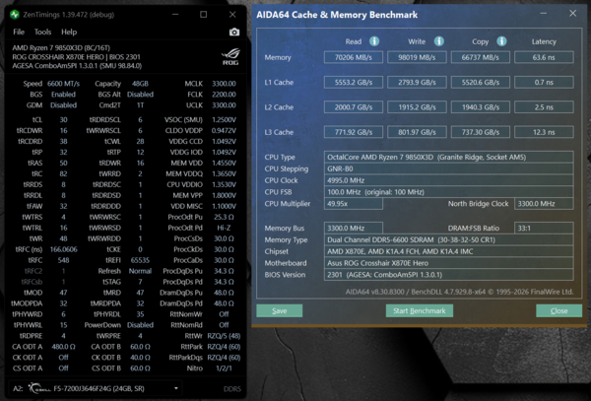Screen dimensions: 591x401
Task: Open the File menu
Action: (x=19, y=33)
